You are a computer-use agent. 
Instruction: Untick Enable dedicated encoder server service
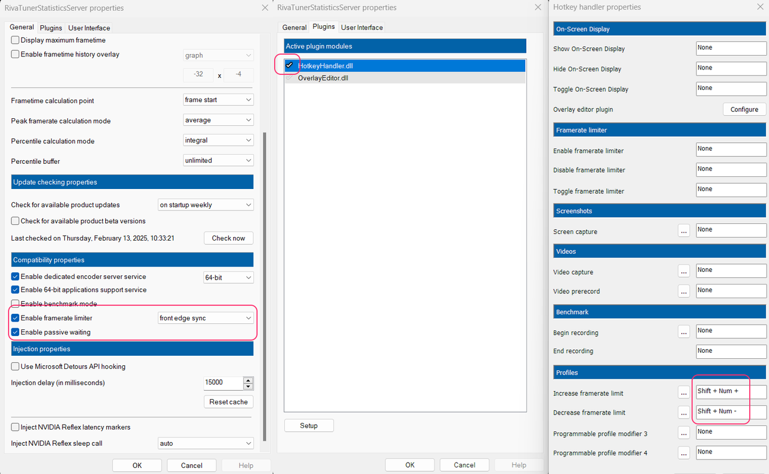tap(16, 277)
